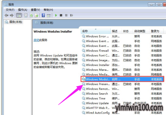Click gear icon beside Windows Time
The width and height of the screenshot is (166, 115).
(x=83, y=98)
